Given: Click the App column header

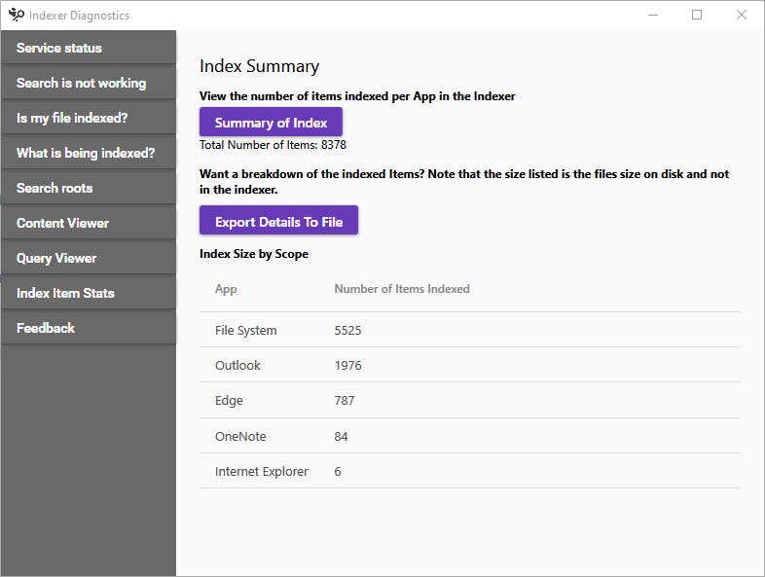Looking at the screenshot, I should tap(226, 289).
